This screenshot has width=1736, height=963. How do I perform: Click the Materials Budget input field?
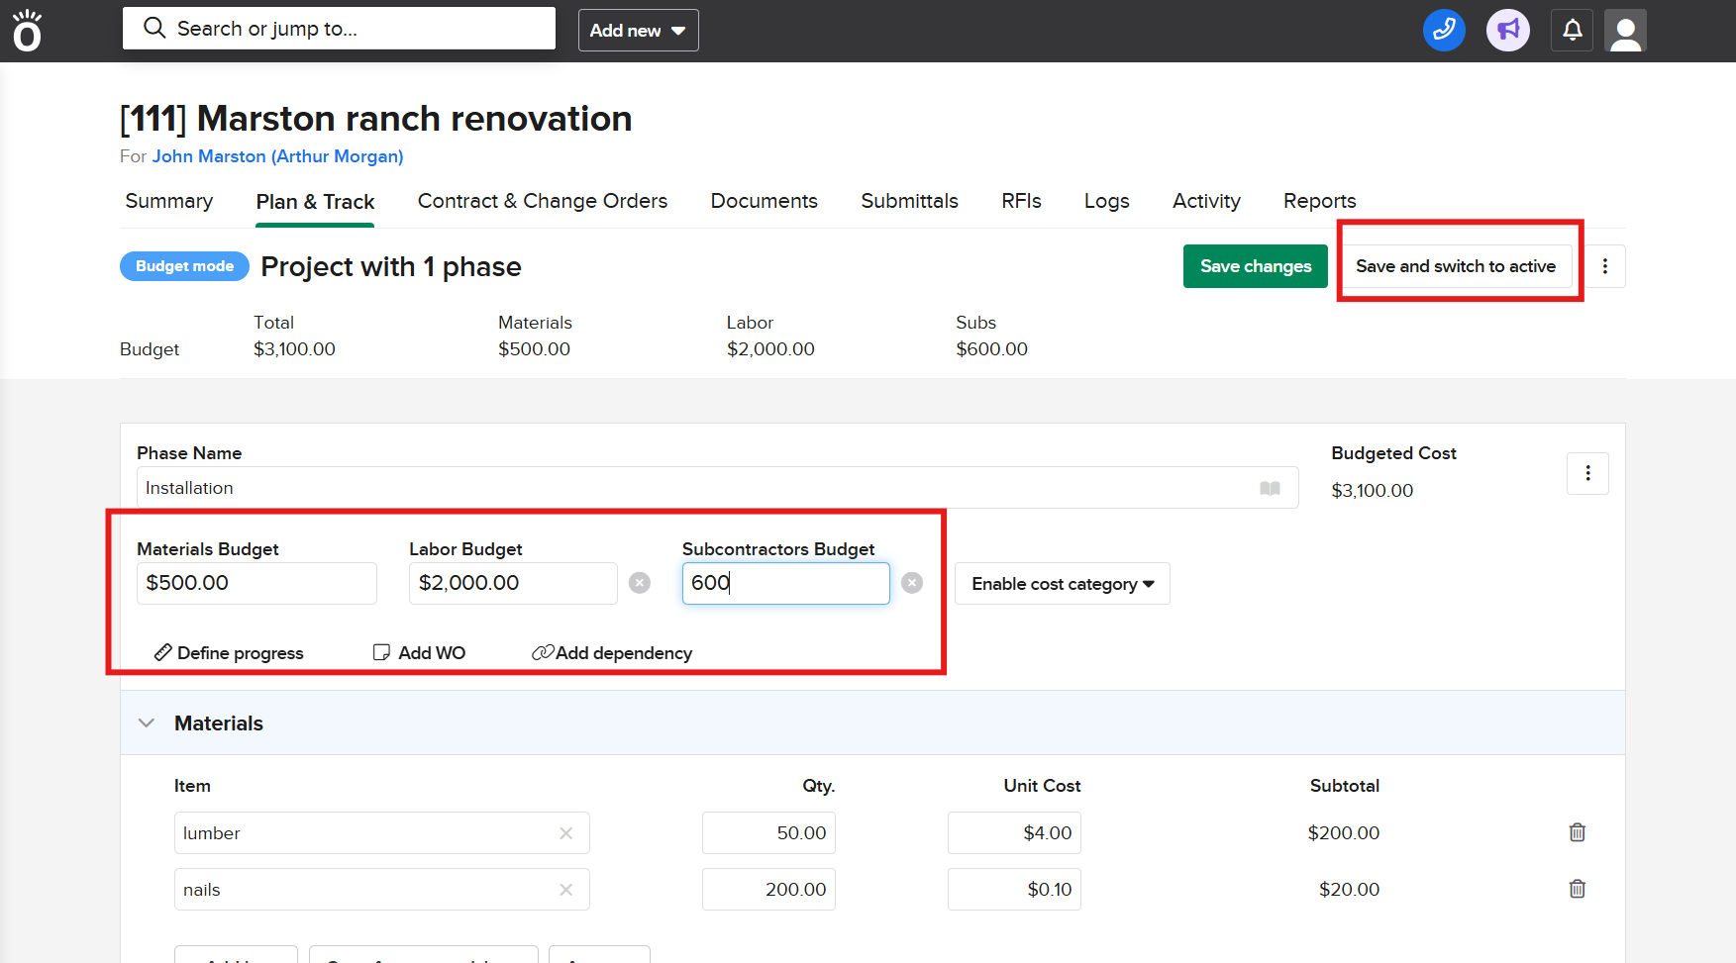pos(256,583)
